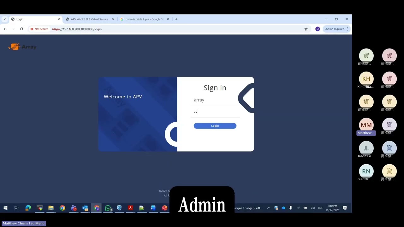The width and height of the screenshot is (404, 227).
Task: Click the Welcome to APV text
Action: (x=123, y=97)
